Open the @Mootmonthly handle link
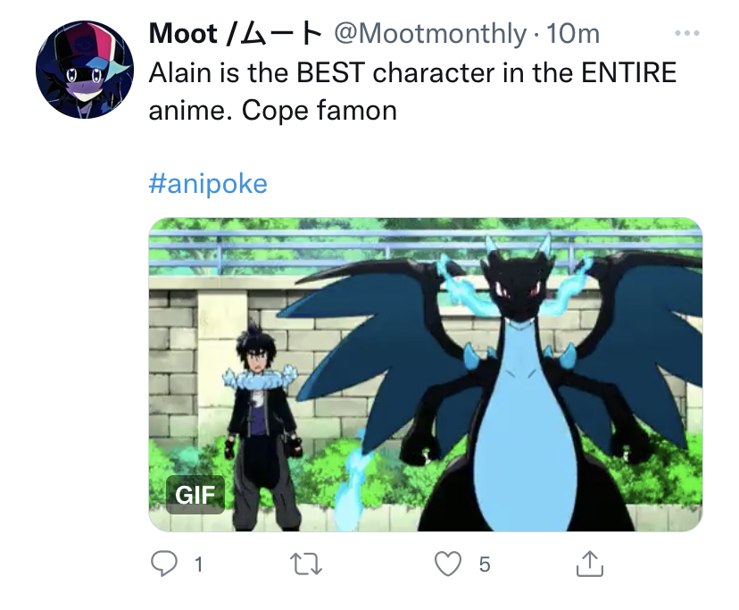Image resolution: width=739 pixels, height=610 pixels. (x=430, y=34)
